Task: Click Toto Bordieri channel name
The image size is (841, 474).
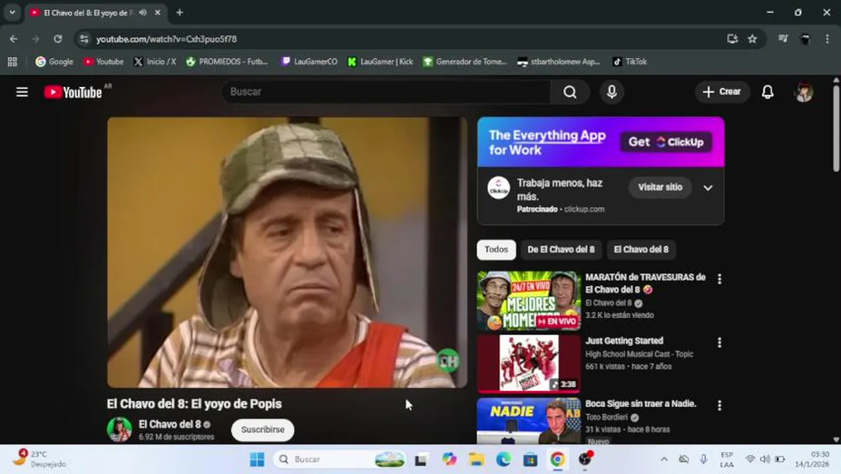Action: [607, 417]
